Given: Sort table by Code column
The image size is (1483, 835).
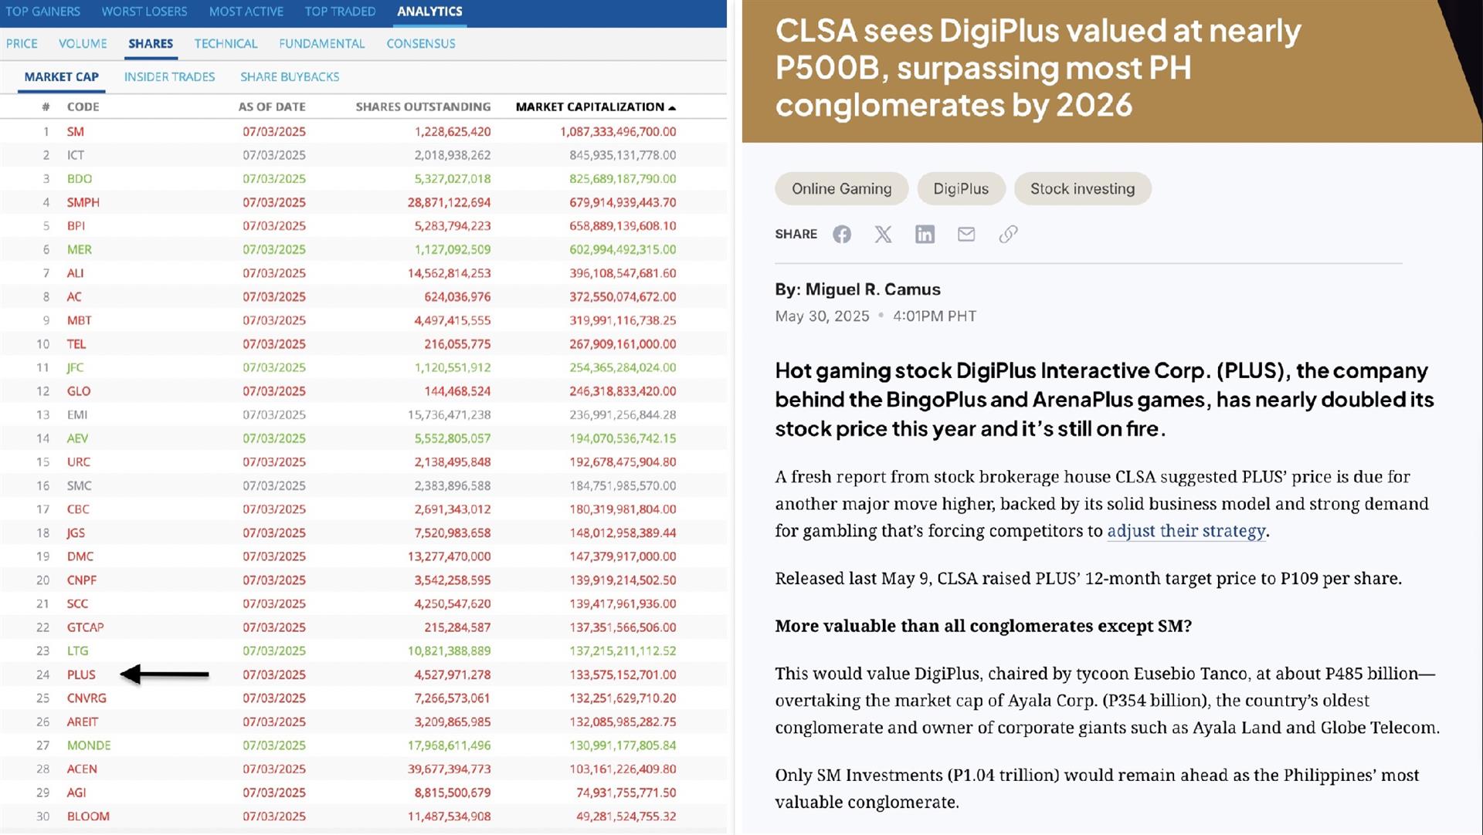Looking at the screenshot, I should point(83,107).
